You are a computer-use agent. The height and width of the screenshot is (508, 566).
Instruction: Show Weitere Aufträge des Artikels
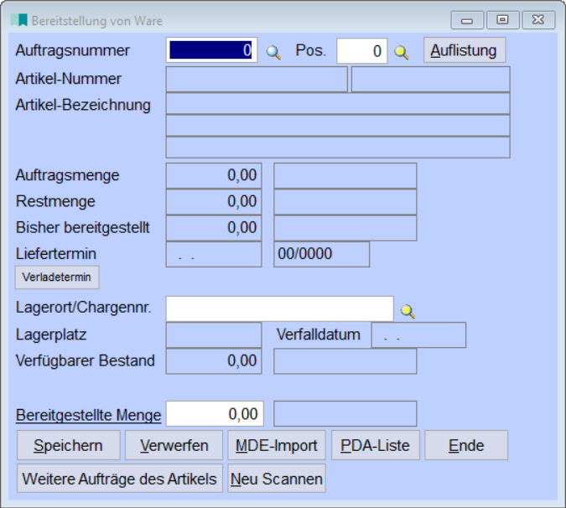(x=120, y=479)
